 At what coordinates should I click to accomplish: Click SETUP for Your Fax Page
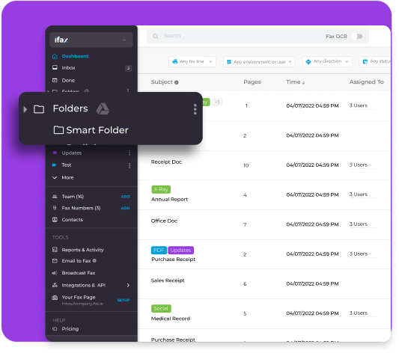124,300
